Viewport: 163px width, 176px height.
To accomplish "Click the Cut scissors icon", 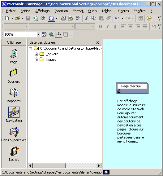I will point(87,18).
